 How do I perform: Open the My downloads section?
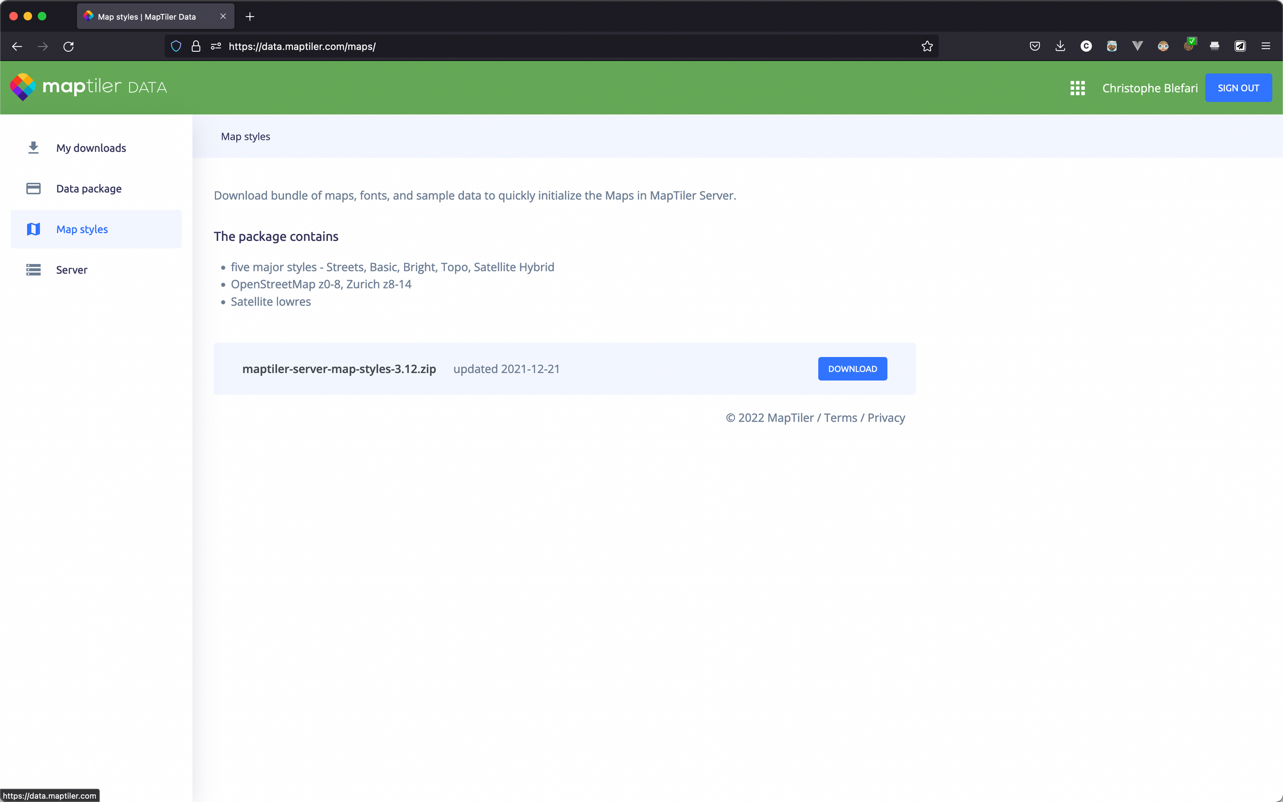pyautogui.click(x=91, y=148)
